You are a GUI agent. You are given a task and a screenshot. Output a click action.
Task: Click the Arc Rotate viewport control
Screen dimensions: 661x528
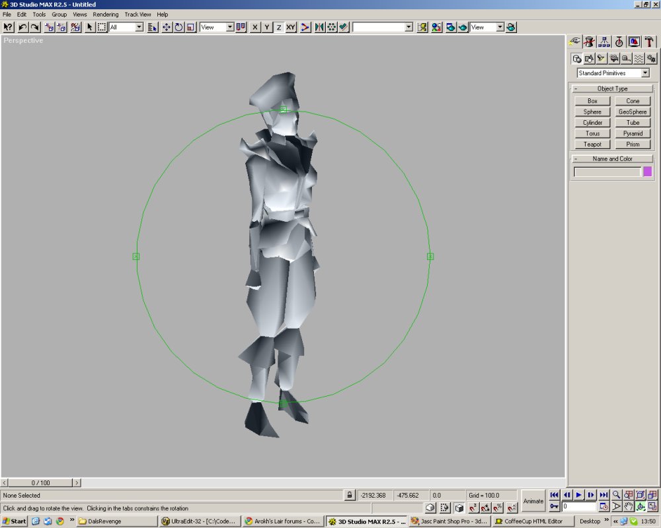pyautogui.click(x=641, y=506)
